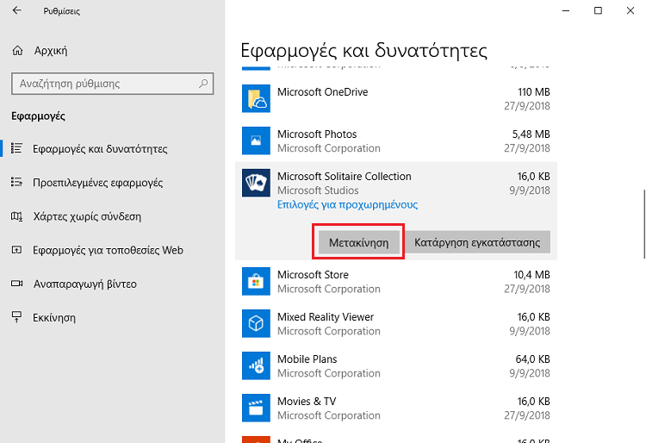Open Χάρτες χωρίς σύνδεση section
Viewport: 646px width, 443px height.
tap(87, 216)
